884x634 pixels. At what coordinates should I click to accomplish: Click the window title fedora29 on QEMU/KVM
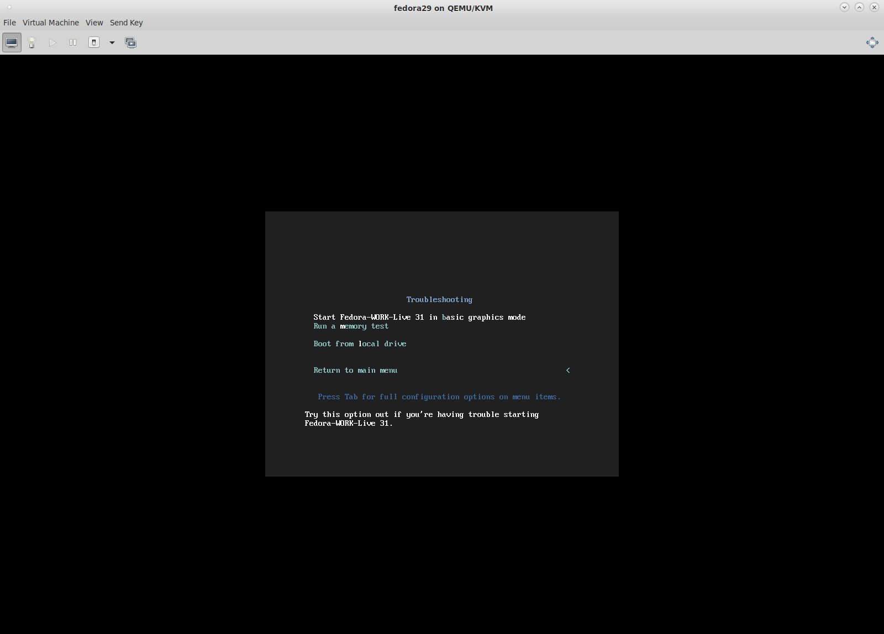click(443, 8)
